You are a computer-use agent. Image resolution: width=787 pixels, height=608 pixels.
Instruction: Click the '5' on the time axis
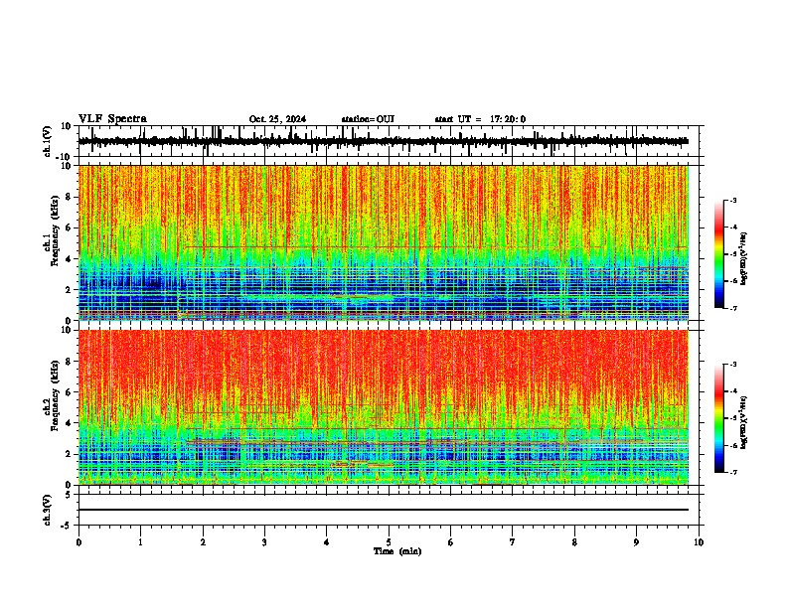pos(389,542)
